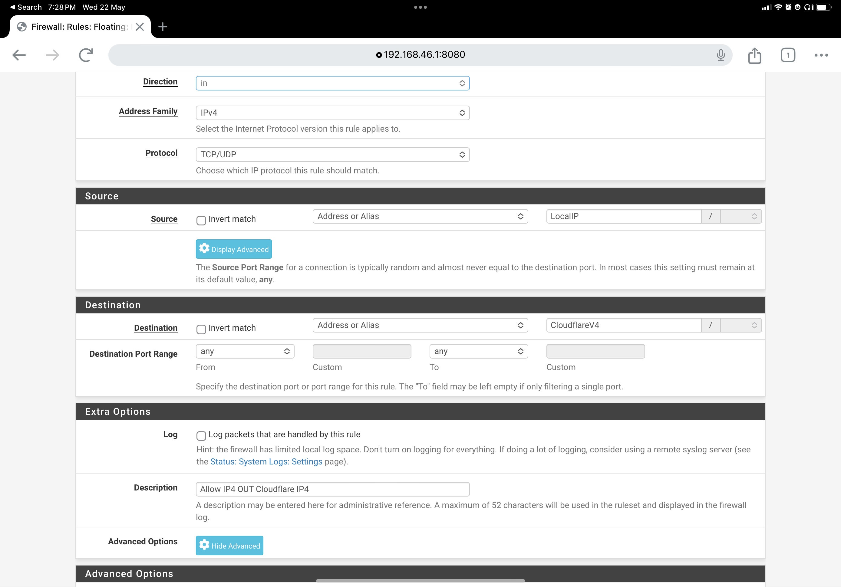
Task: Open a new tab with plus icon
Action: click(x=163, y=27)
